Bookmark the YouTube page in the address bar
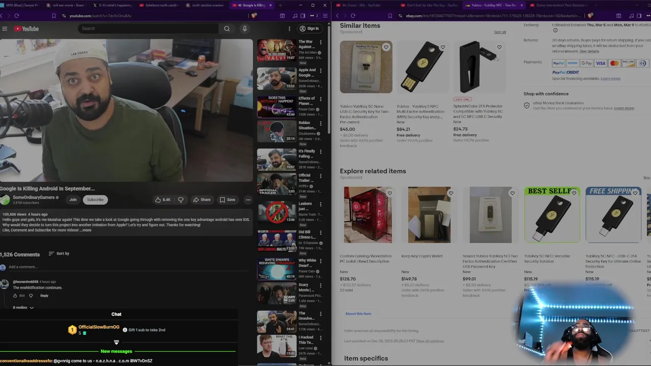The width and height of the screenshot is (651, 366). [x=53, y=16]
